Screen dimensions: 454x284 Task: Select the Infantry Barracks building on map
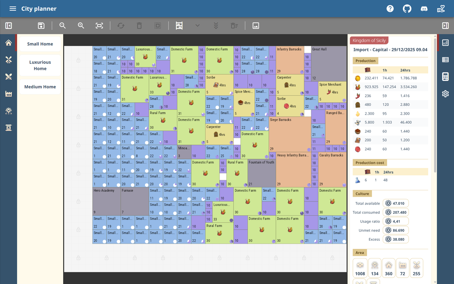coord(290,60)
